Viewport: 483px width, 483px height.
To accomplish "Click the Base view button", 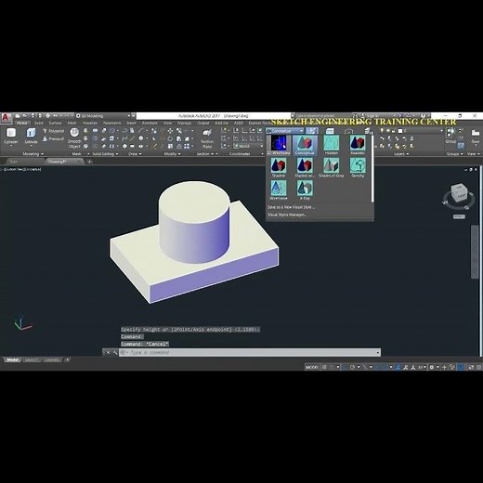I will click(x=476, y=137).
